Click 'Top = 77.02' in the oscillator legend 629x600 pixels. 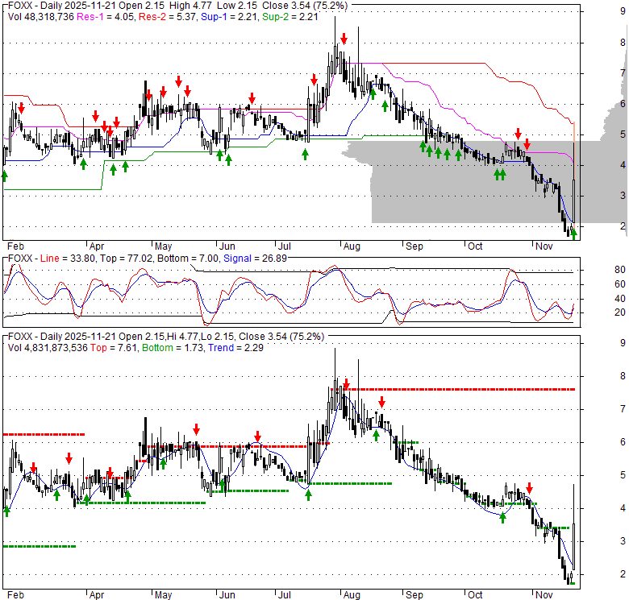(127, 259)
